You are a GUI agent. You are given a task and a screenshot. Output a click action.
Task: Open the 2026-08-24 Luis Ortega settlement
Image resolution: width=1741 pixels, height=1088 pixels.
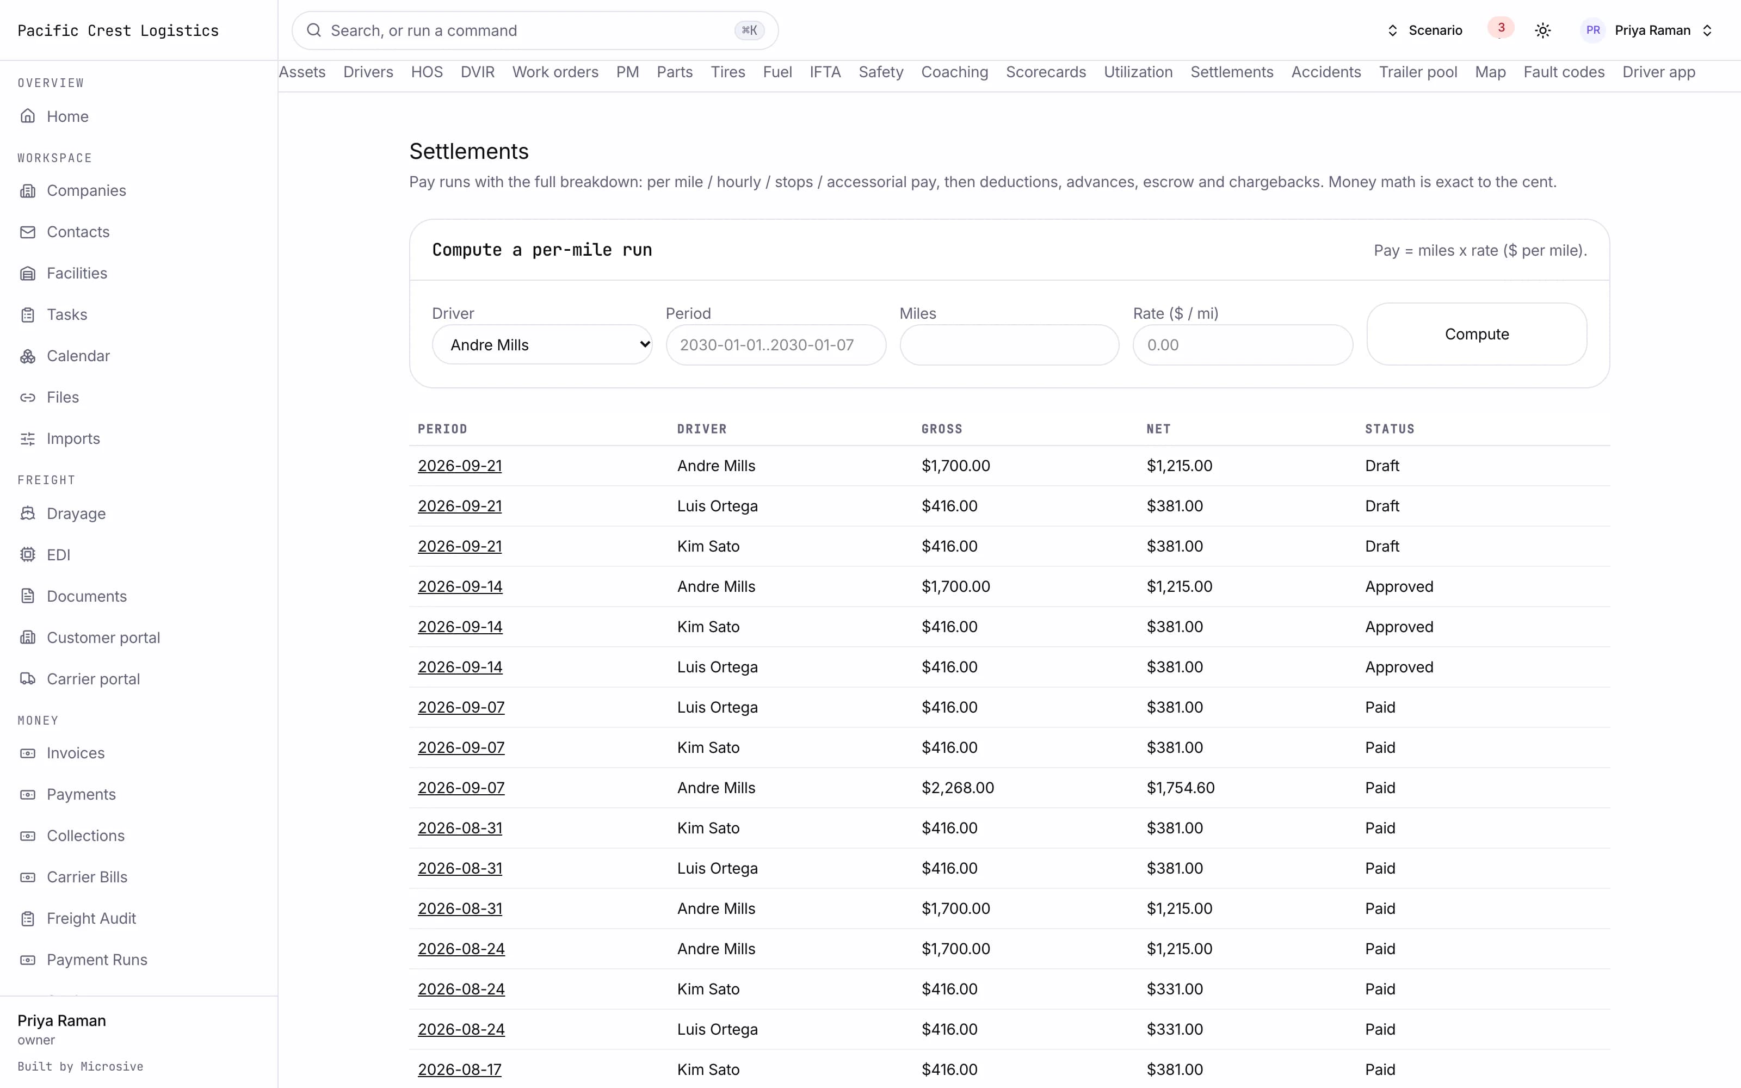point(461,1030)
